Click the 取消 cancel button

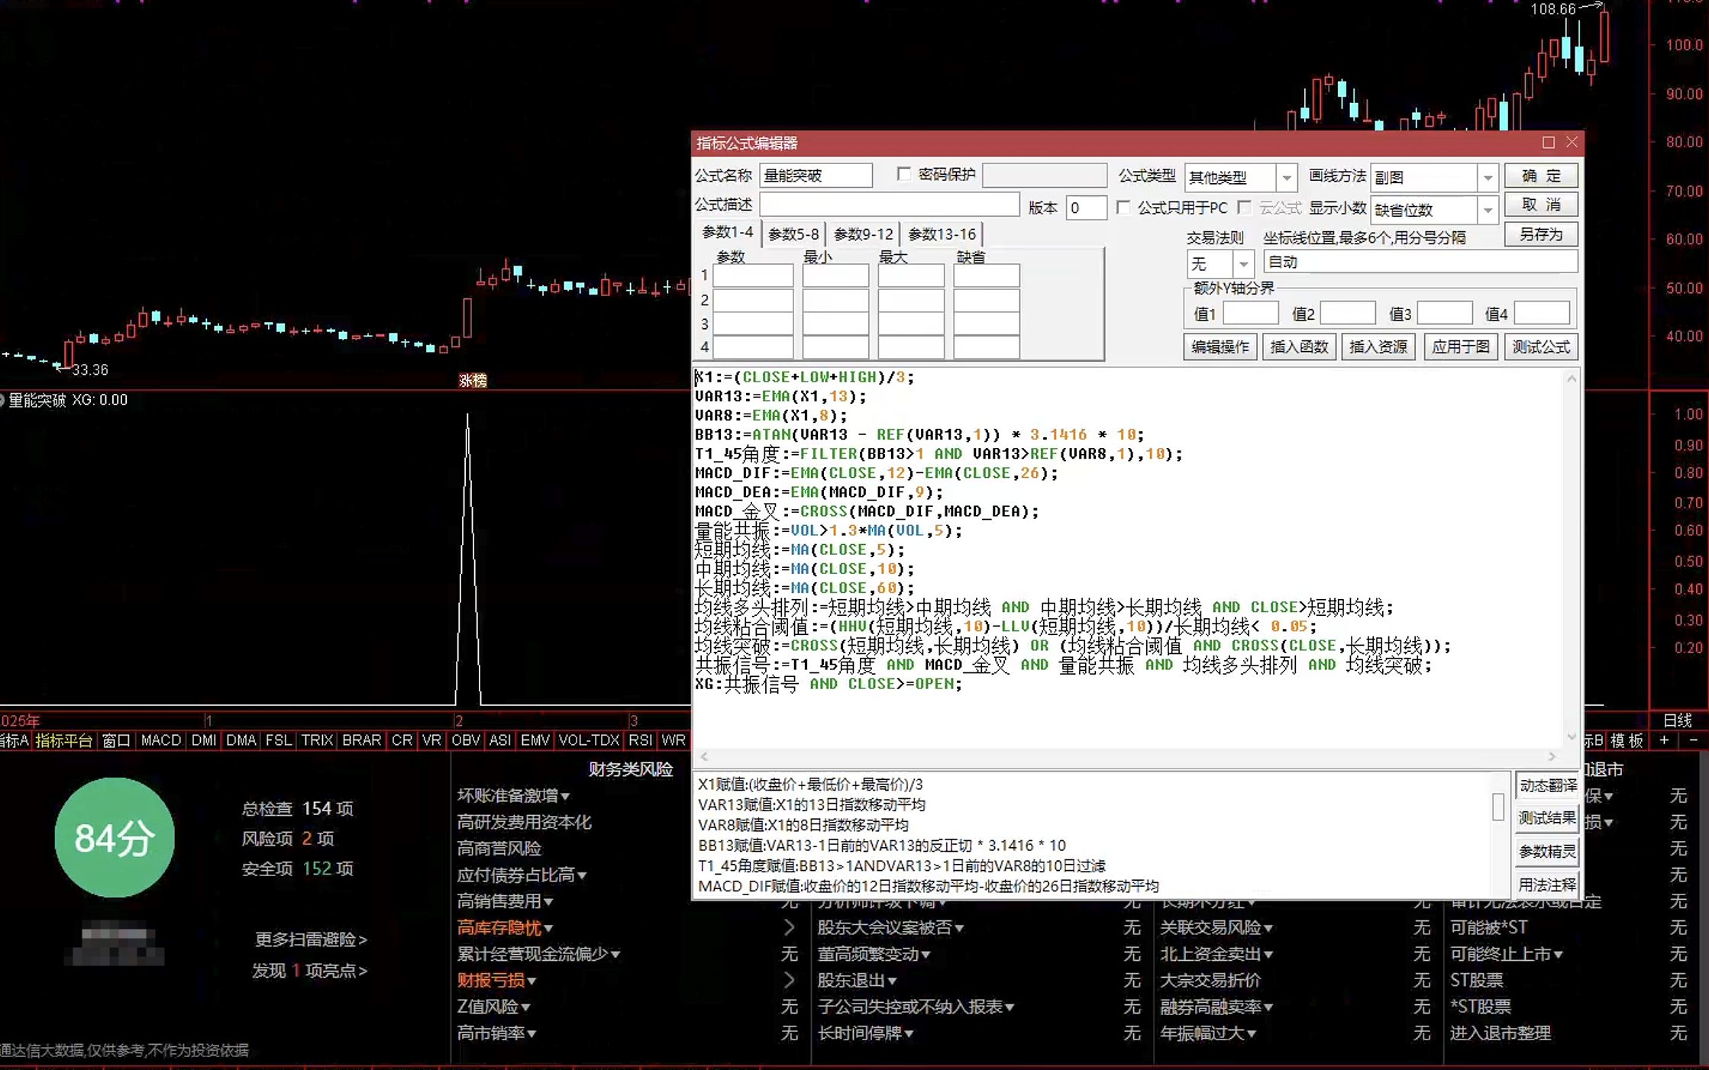click(x=1541, y=205)
